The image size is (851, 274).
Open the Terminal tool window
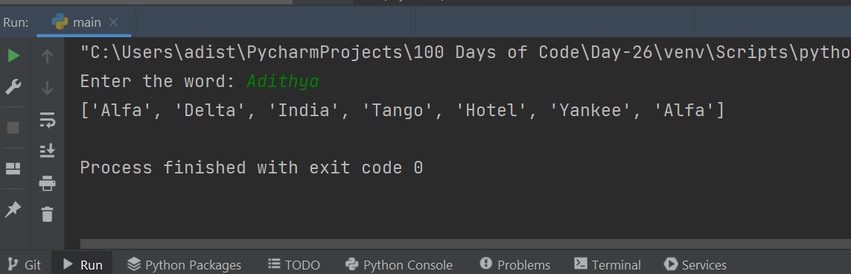coord(608,265)
